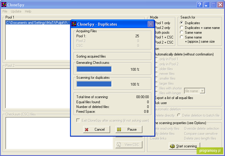Viewport: 225px width, 156px height.
Task: Click the CloneSpy logo in the main title bar
Action: click(4, 4)
